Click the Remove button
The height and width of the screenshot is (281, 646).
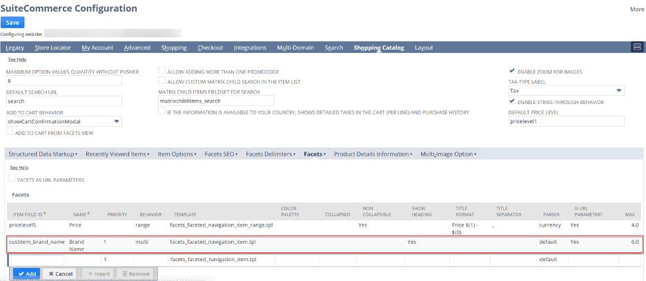[135, 273]
